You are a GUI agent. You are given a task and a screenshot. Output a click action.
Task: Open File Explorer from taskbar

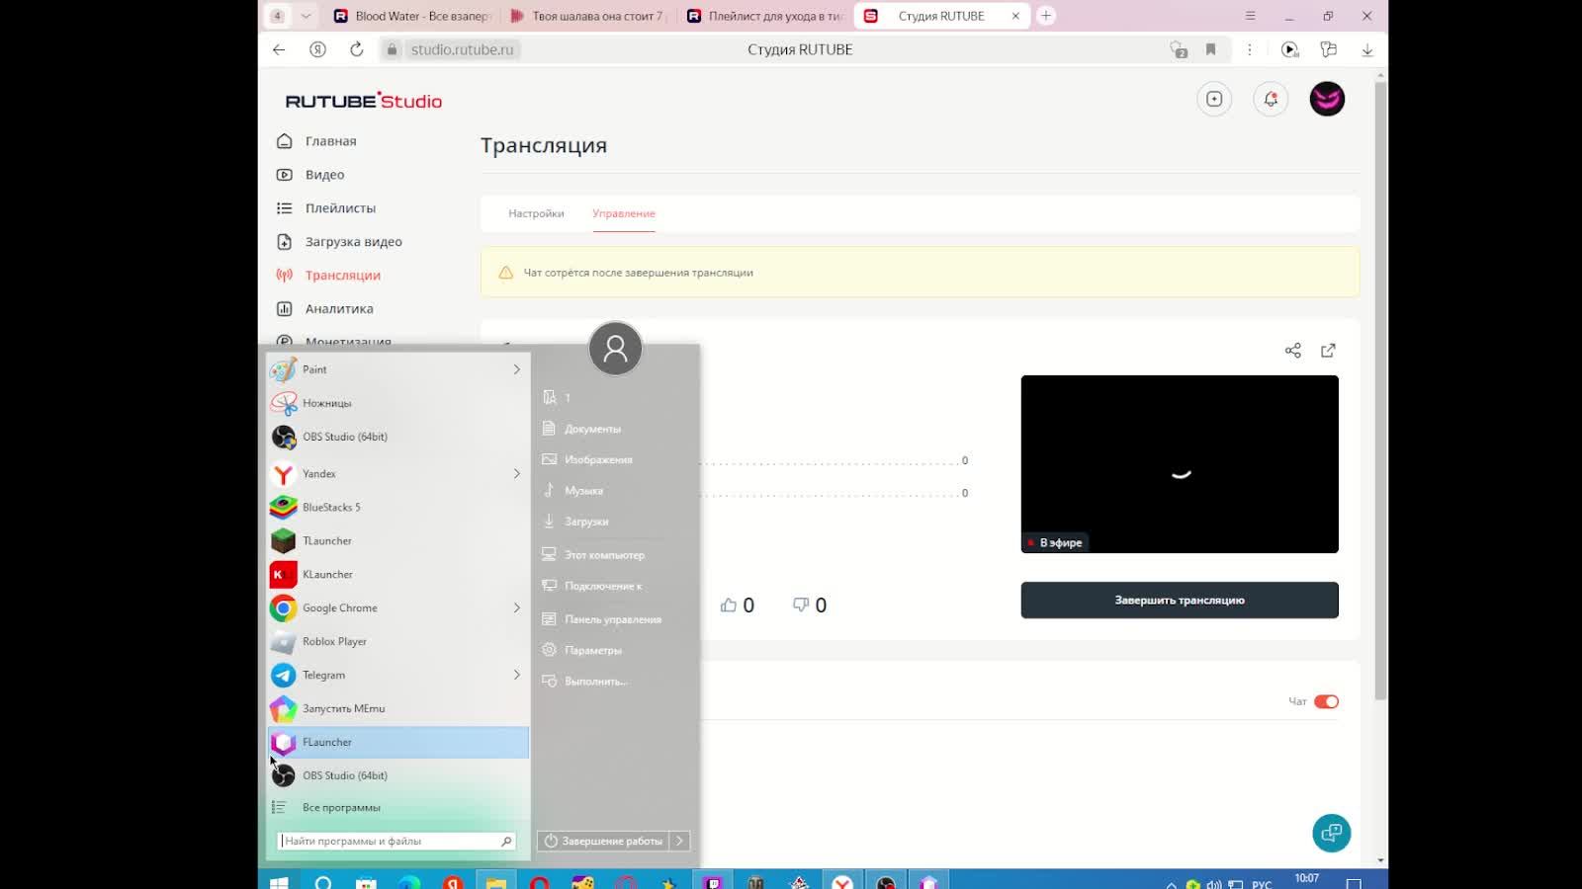496,882
